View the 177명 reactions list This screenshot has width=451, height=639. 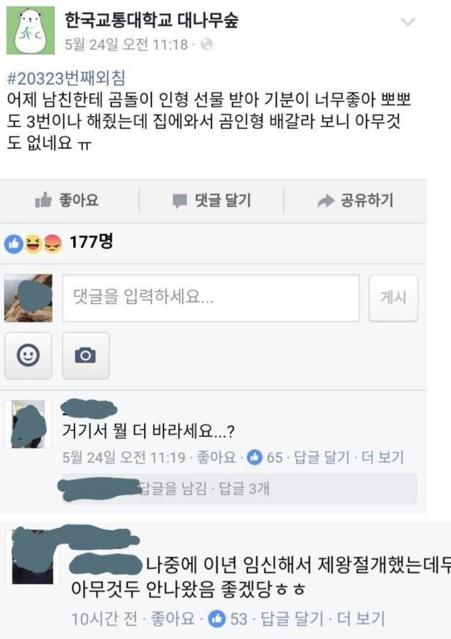pos(91,243)
